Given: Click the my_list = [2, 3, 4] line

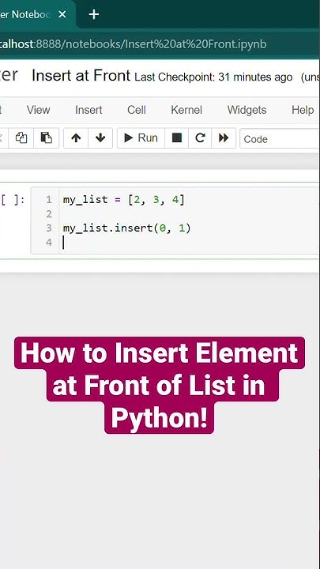Looking at the screenshot, I should tap(124, 200).
